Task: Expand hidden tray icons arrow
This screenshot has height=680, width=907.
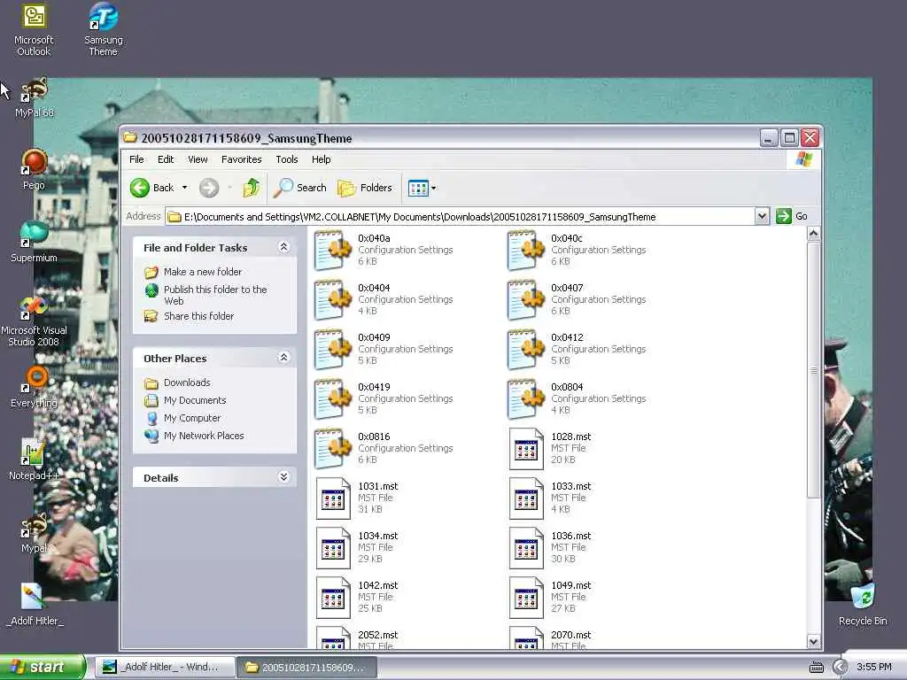Action: [x=840, y=668]
